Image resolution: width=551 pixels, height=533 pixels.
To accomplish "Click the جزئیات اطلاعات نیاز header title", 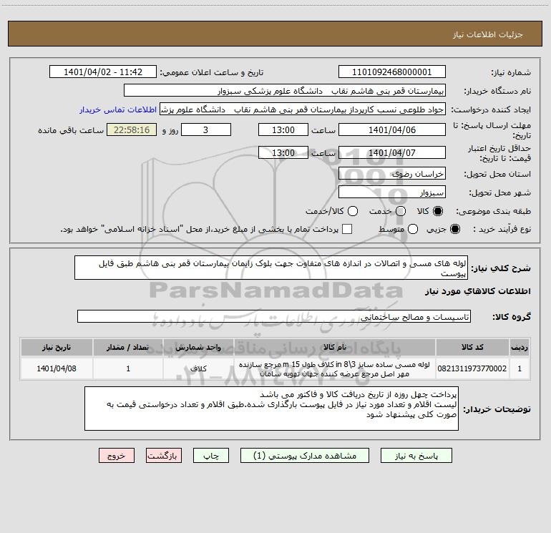I will coord(488,34).
